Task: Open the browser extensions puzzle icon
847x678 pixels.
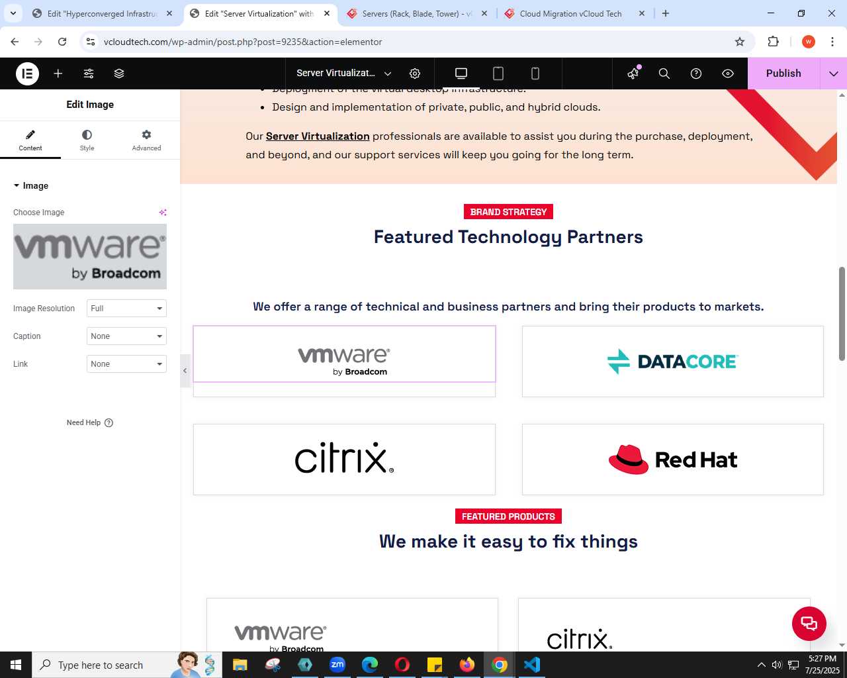Action: (x=773, y=42)
